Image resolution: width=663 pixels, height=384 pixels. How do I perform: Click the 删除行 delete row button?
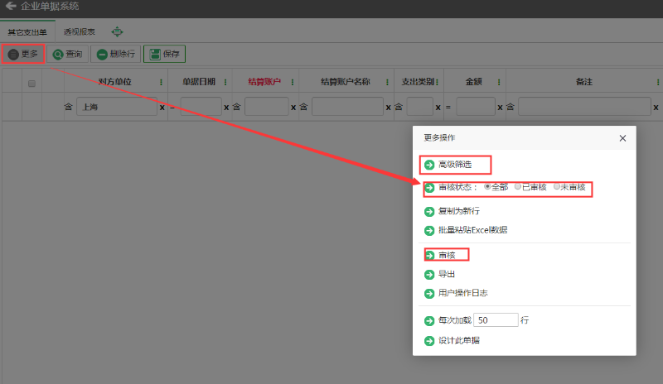pyautogui.click(x=115, y=55)
